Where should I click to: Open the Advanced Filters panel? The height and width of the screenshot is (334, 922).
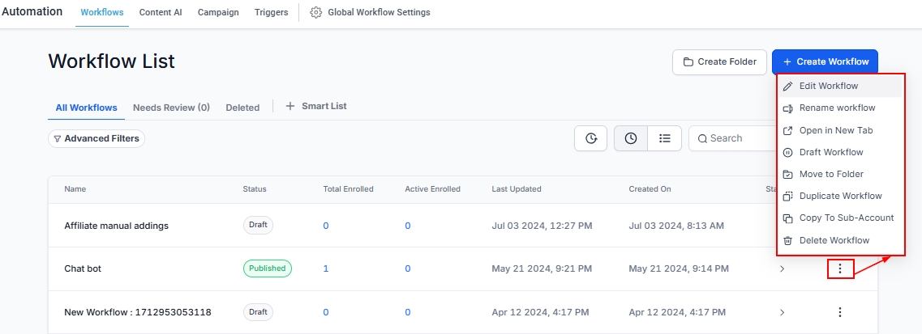96,139
